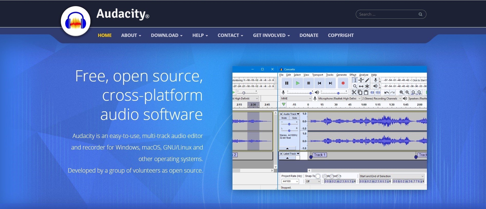
Task: Open the COPYRIGHT page link
Action: pos(341,35)
